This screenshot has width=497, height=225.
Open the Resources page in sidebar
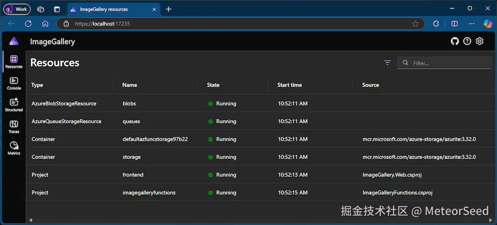pos(14,62)
